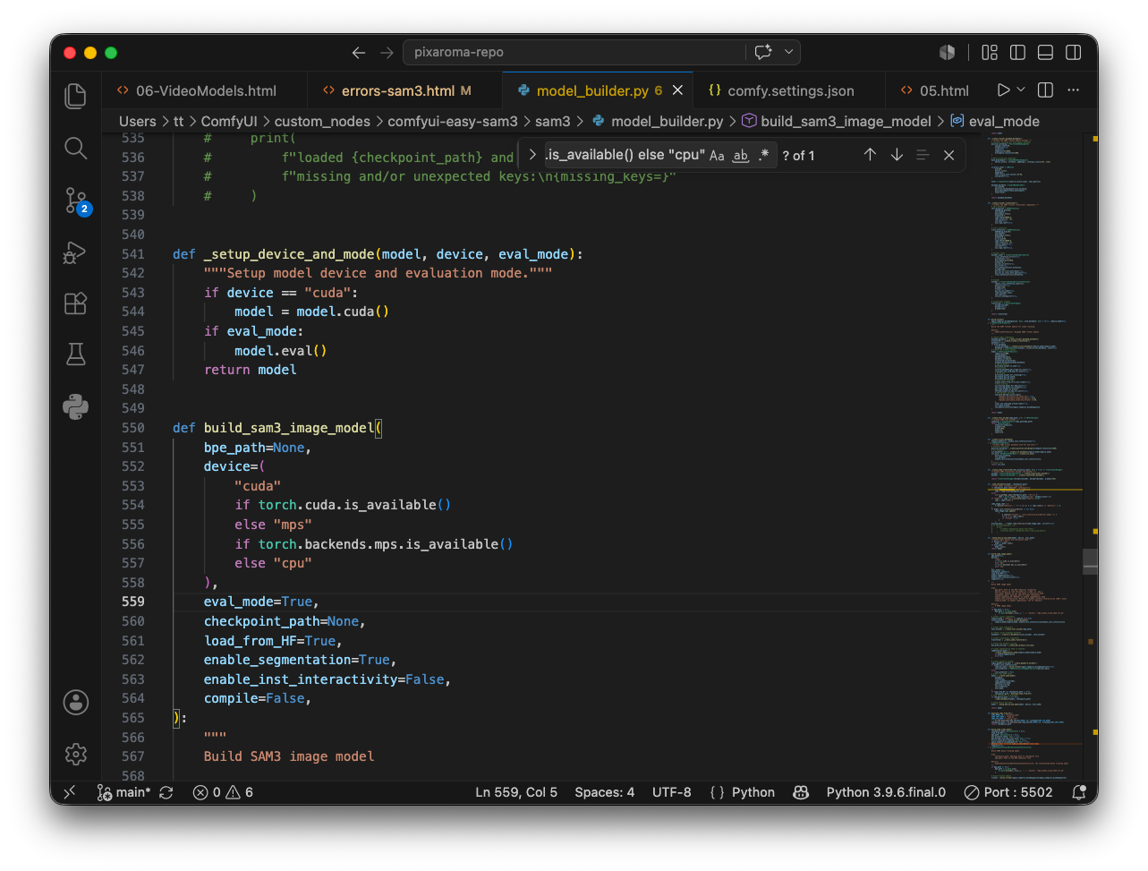Go to previous find match
The width and height of the screenshot is (1148, 871).
point(870,155)
